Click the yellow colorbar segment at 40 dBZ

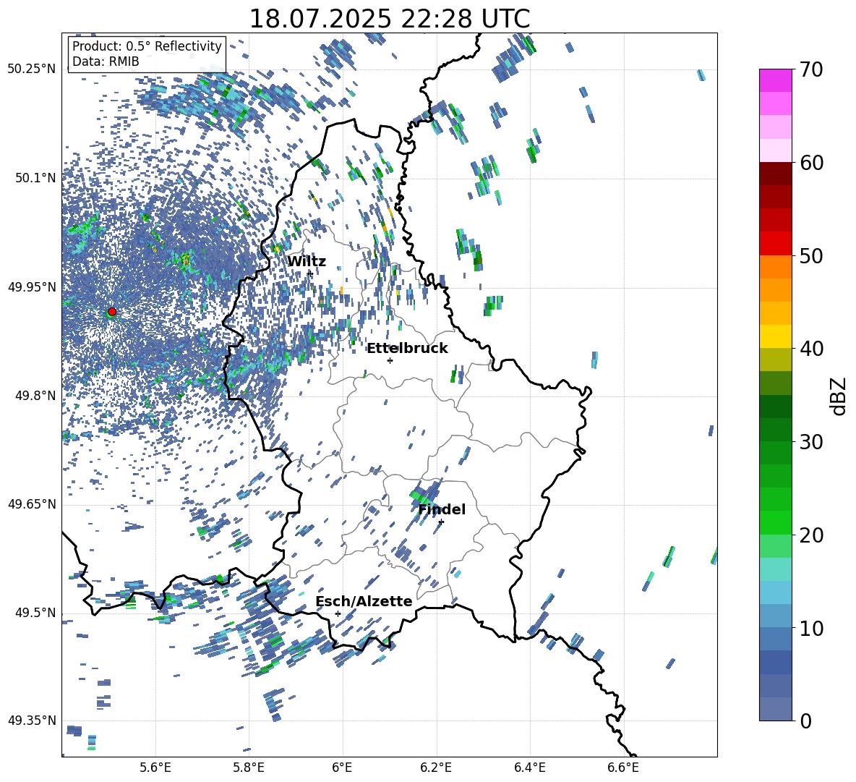click(x=776, y=336)
